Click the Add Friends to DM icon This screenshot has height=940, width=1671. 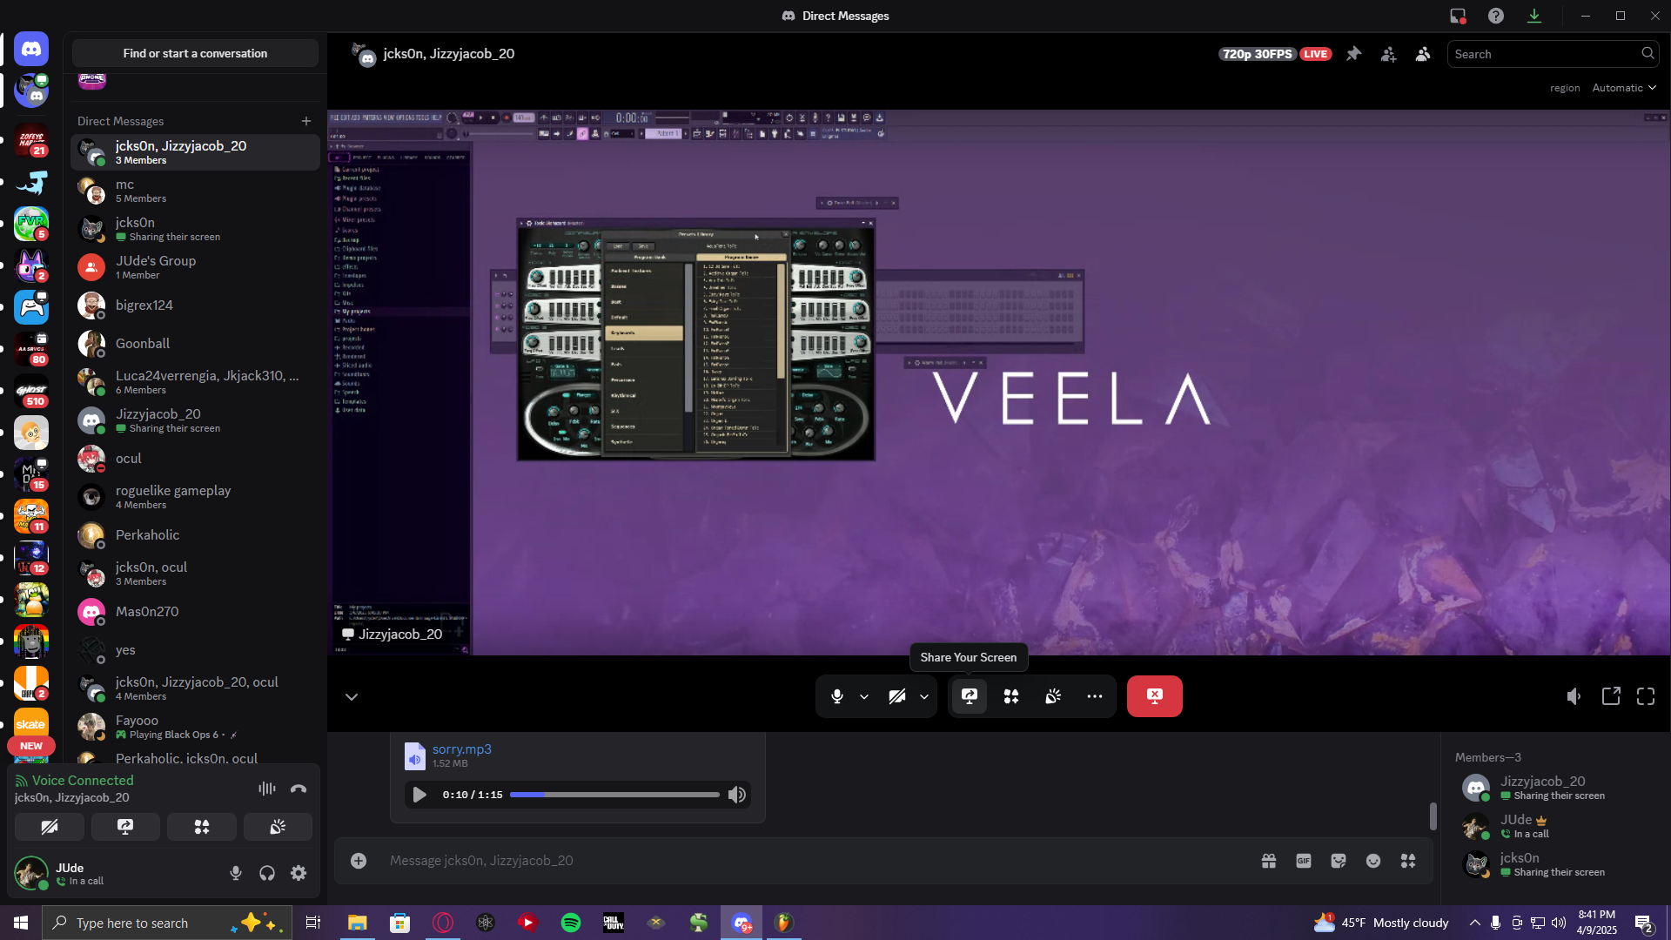point(1388,54)
